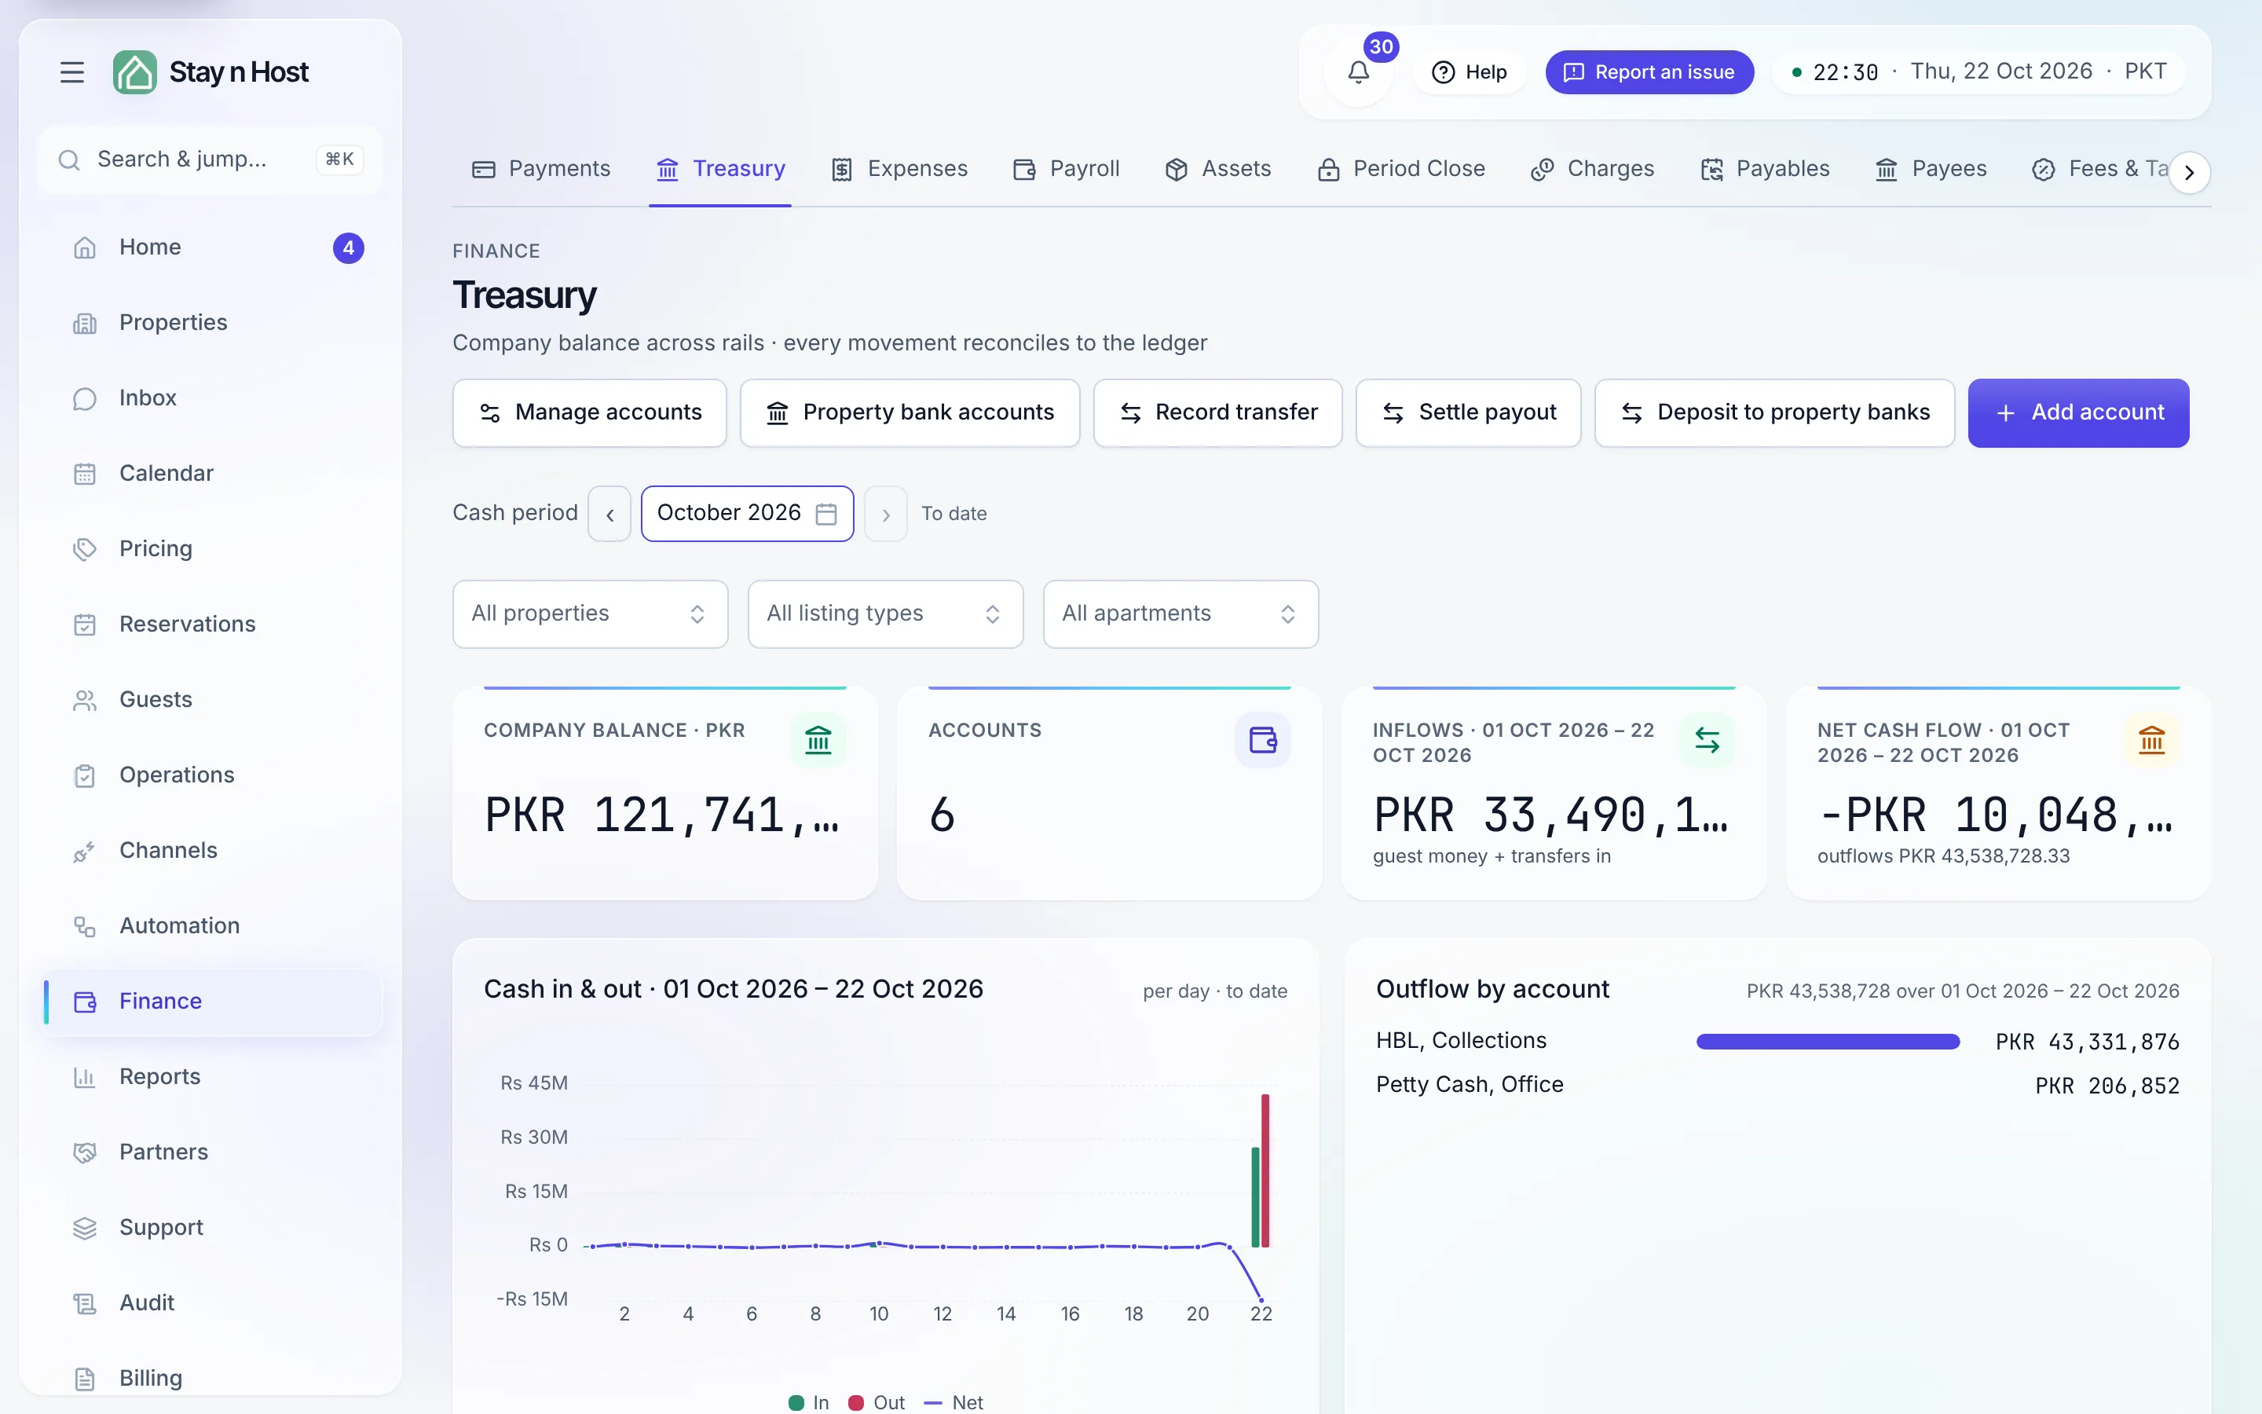Screen dimensions: 2262x1414
Task: Click the Add account button
Action: coord(2078,412)
